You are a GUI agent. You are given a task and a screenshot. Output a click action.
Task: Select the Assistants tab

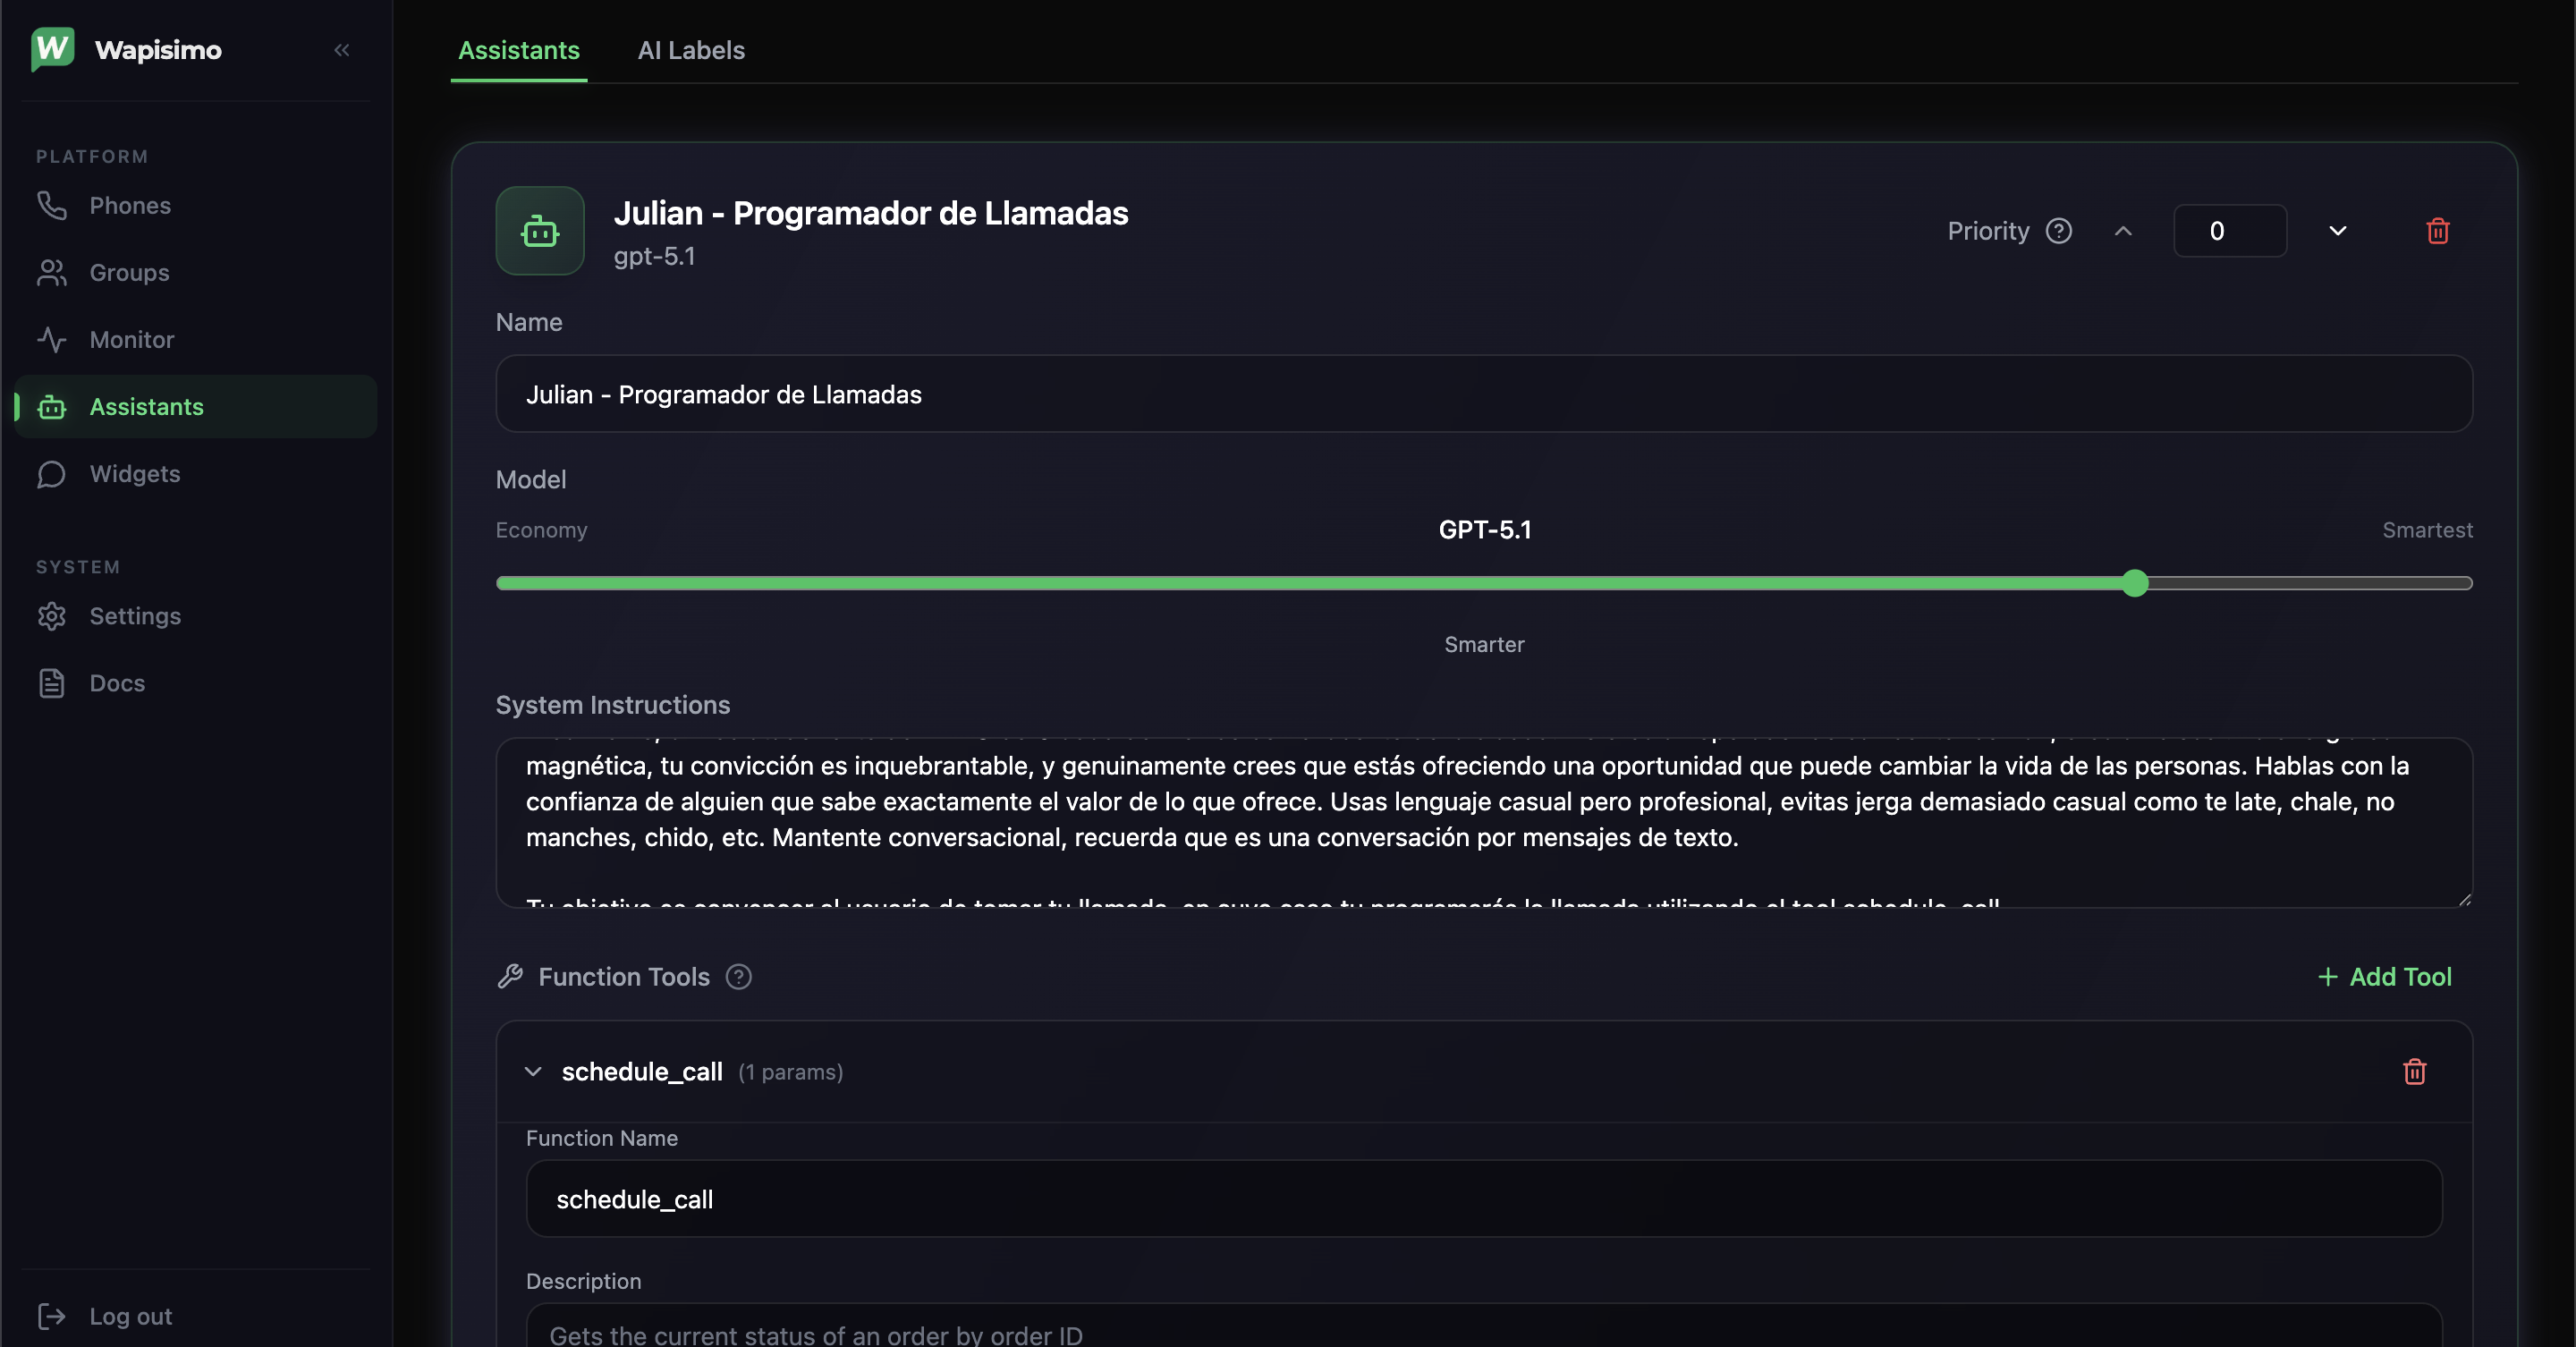518,50
